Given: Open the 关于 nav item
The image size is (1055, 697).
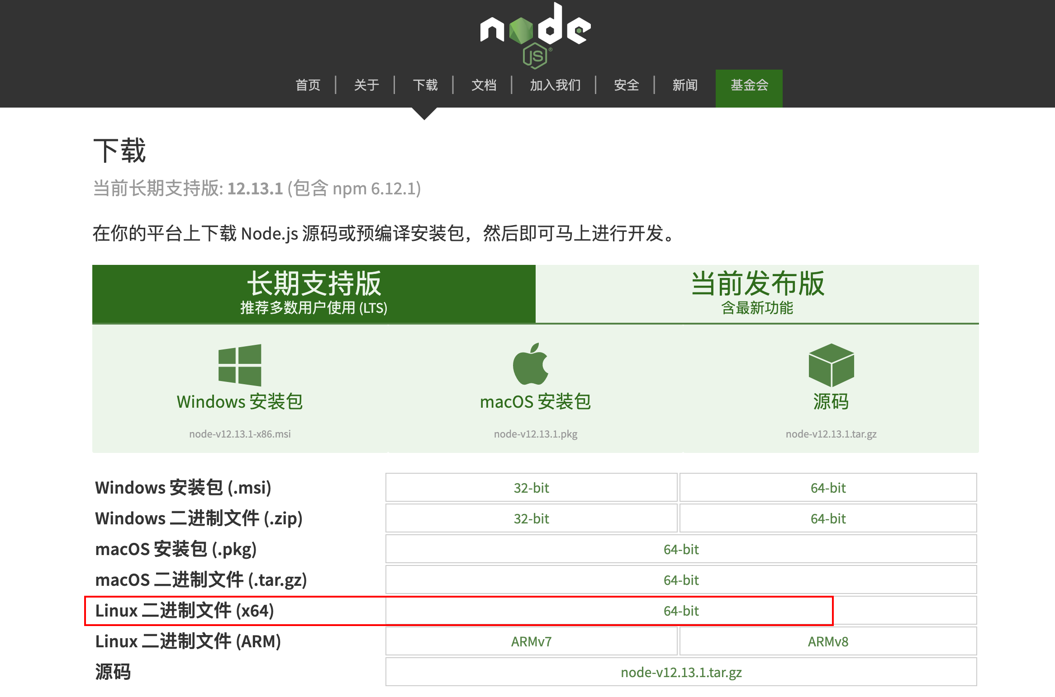Looking at the screenshot, I should click(x=366, y=85).
